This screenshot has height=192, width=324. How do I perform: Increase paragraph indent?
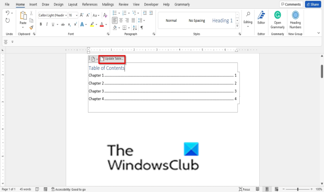point(151,13)
